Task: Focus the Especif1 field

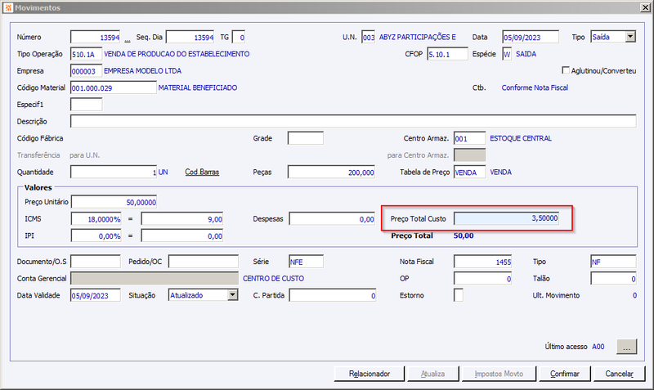Action: pos(87,105)
